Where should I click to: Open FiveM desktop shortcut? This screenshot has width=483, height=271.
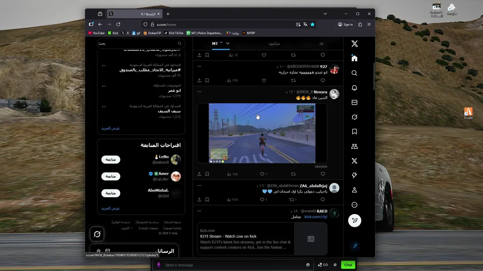click(468, 114)
